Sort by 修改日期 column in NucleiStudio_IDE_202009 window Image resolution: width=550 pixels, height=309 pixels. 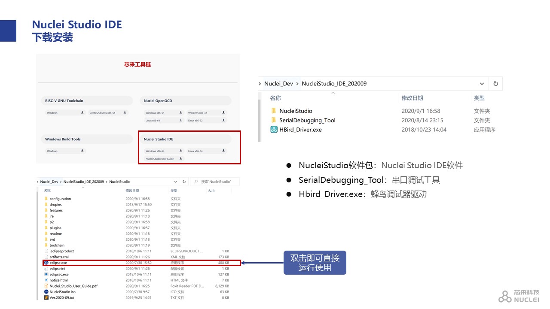pyautogui.click(x=412, y=98)
